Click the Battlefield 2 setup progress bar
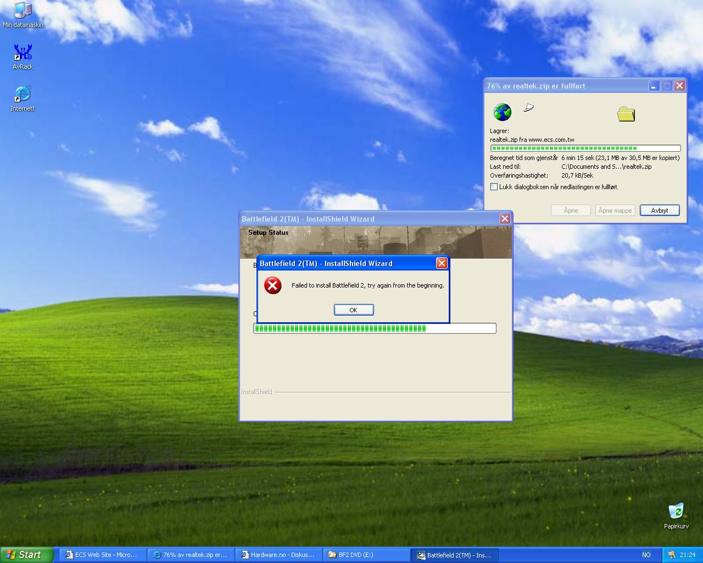Image resolution: width=703 pixels, height=563 pixels. point(375,328)
